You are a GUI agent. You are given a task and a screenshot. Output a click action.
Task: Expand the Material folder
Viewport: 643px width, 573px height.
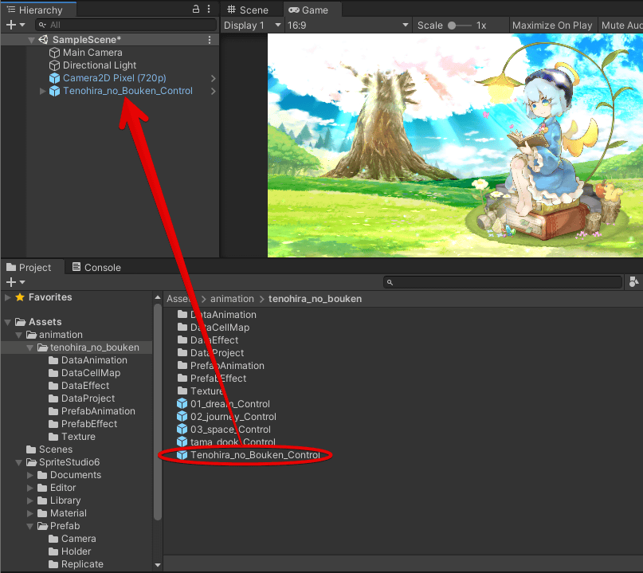[x=29, y=513]
